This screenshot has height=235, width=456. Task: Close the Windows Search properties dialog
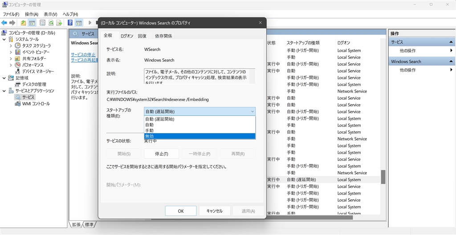coord(260,23)
